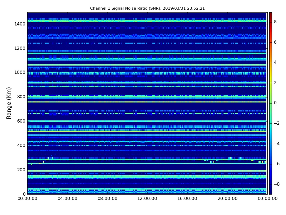The width and height of the screenshot is (286, 215).
Task: Click x-axis time label 08:00:00
Action: click(x=108, y=199)
